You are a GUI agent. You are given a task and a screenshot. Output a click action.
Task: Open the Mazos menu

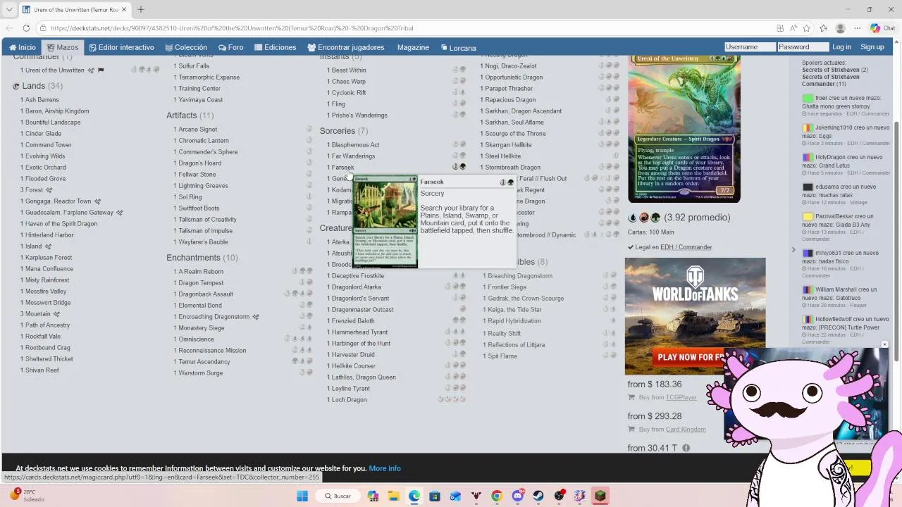pyautogui.click(x=62, y=47)
